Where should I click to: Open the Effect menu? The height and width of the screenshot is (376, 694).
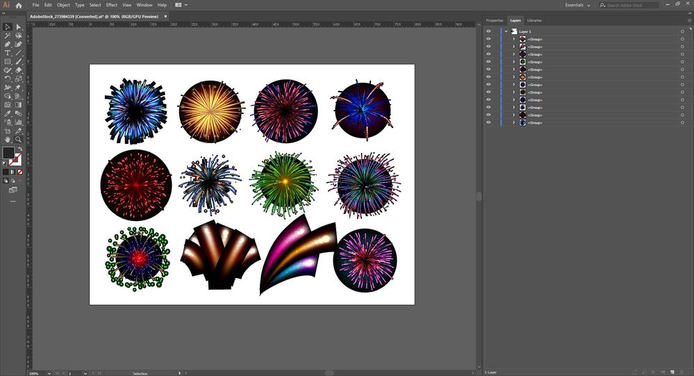tap(111, 5)
